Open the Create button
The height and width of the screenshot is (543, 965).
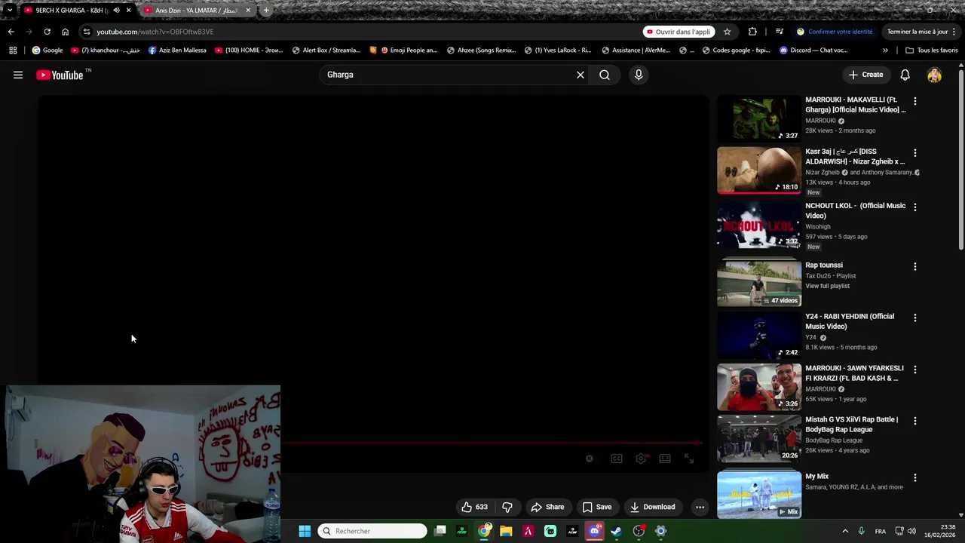[865, 75]
